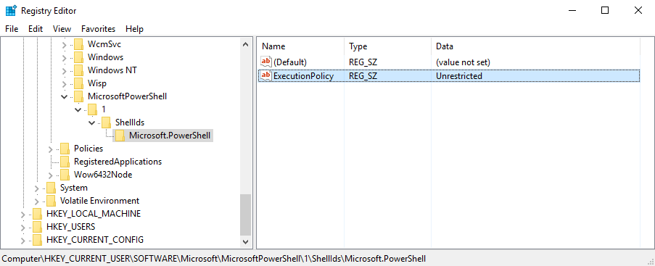Click the tree pane scroll up arrow
The image size is (655, 266).
246,44
